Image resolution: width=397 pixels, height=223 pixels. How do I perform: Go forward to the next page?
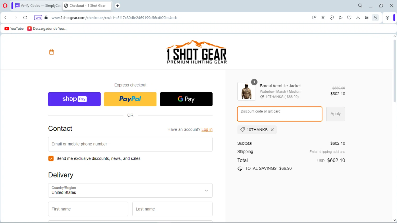coord(16,18)
